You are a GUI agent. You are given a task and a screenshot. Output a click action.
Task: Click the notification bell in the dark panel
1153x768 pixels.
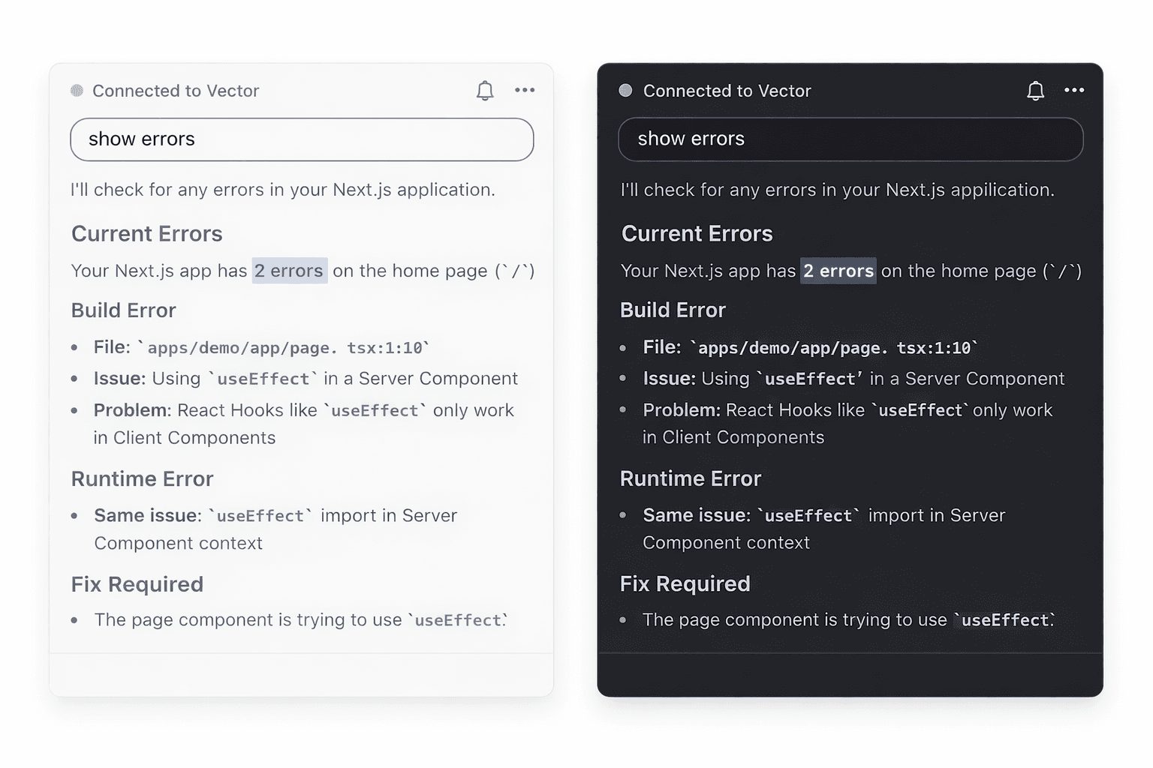[x=1035, y=90]
